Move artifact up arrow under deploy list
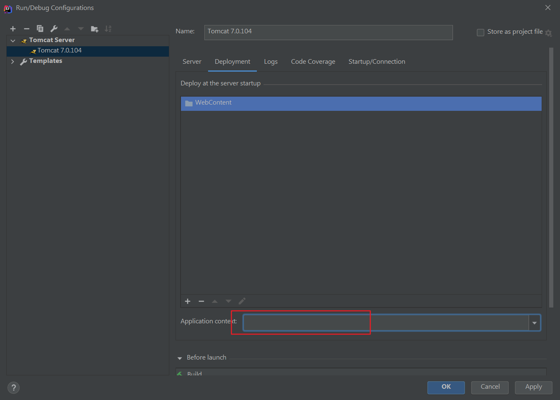The width and height of the screenshot is (560, 400). [215, 301]
